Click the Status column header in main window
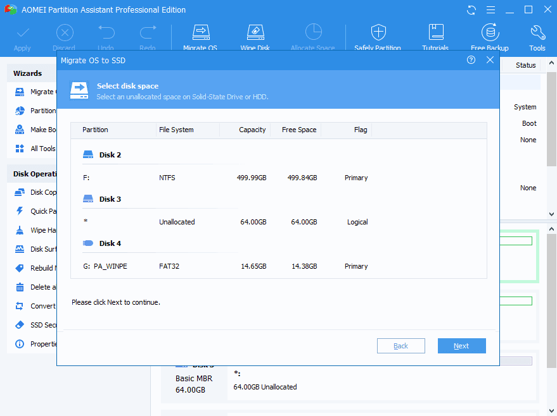 [x=526, y=65]
